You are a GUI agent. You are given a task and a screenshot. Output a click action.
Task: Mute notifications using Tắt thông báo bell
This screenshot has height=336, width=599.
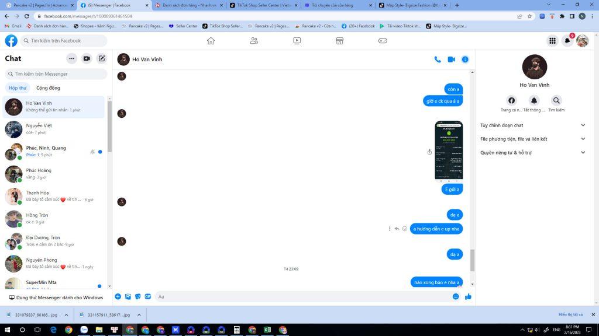(534, 101)
